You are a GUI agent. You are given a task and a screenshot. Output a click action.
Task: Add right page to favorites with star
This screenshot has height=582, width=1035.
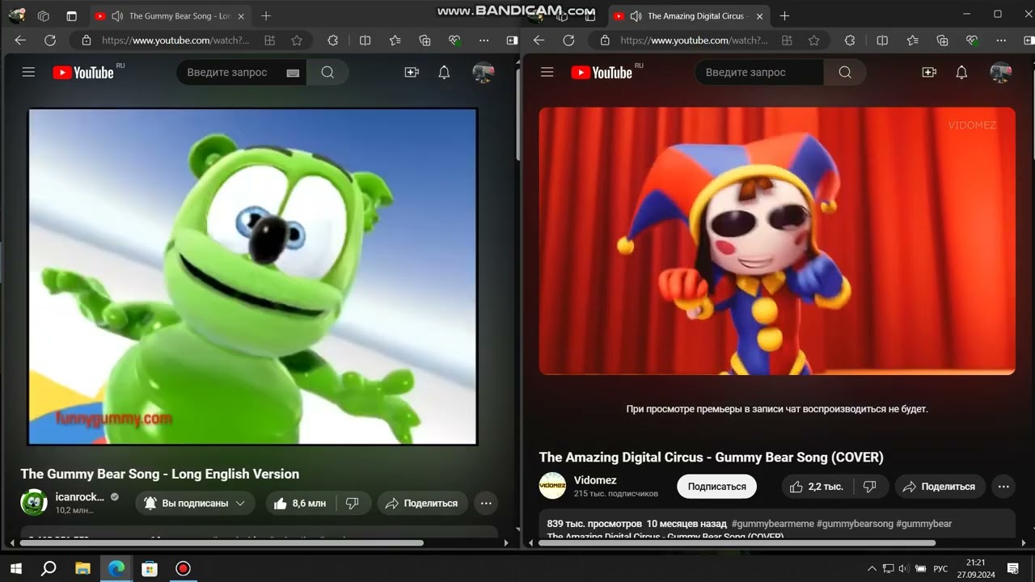pyautogui.click(x=814, y=40)
